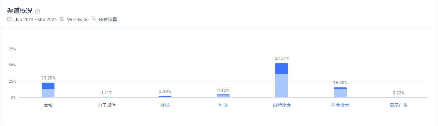
Task: Click the 电子邮件 axis label
Action: (x=106, y=105)
